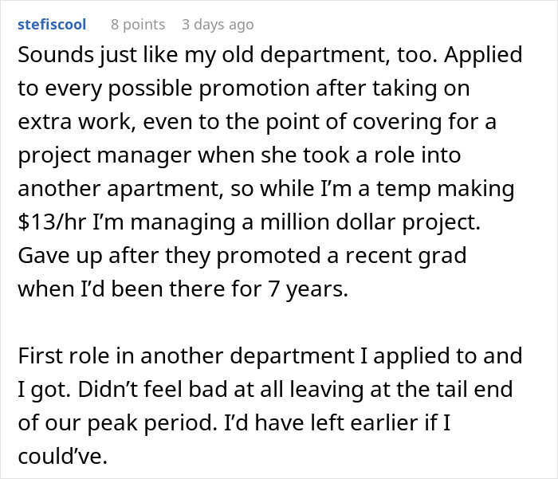Image resolution: width=558 pixels, height=479 pixels.
Task: Click the '8 points' score label
Action: click(x=138, y=25)
